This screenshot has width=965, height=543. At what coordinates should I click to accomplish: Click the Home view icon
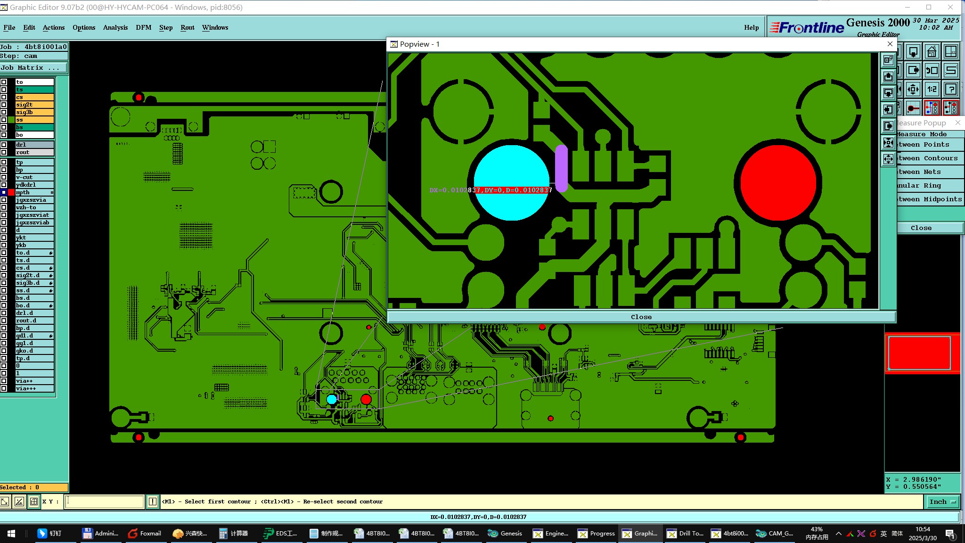tap(932, 52)
